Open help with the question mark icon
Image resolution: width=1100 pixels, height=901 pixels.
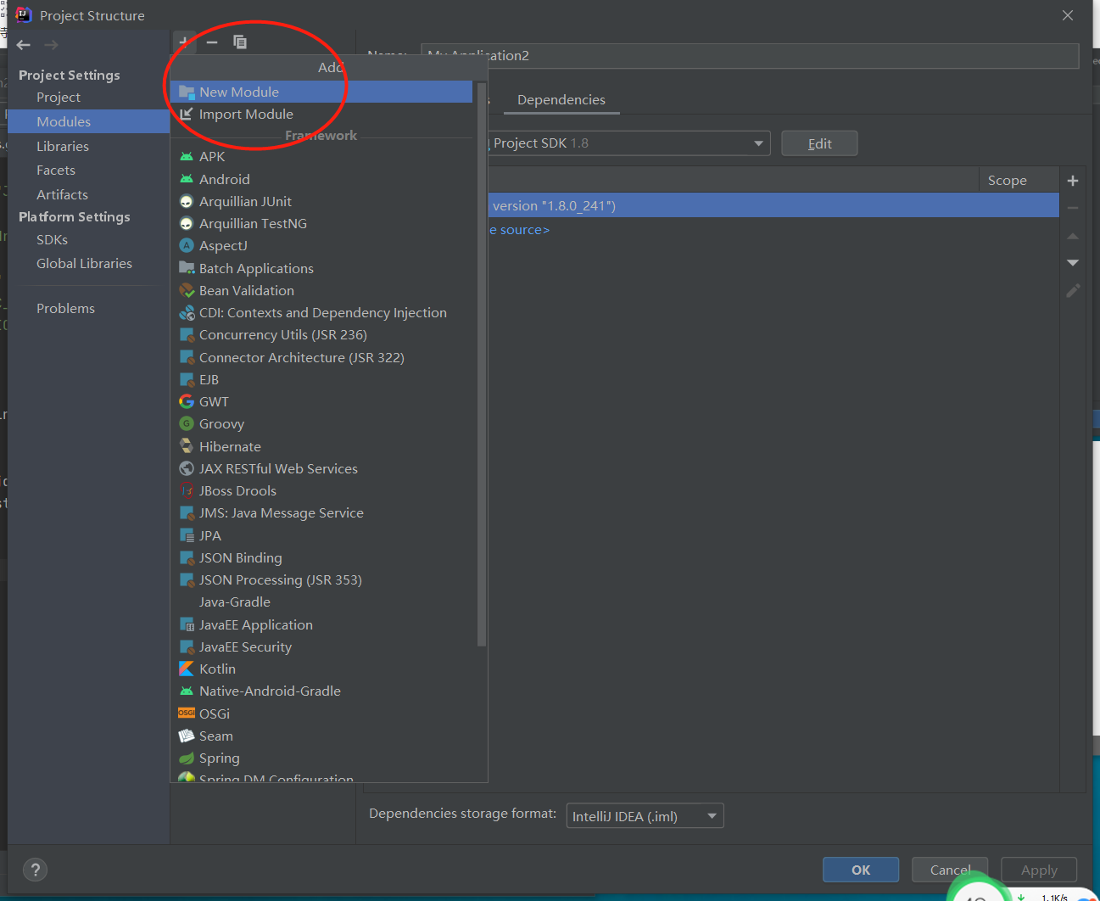tap(35, 870)
